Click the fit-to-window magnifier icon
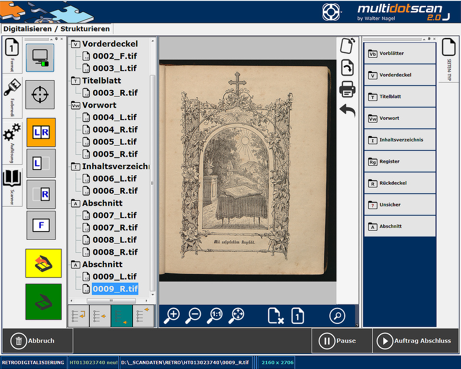Viewport: 461px width, 369px height. pyautogui.click(x=237, y=316)
